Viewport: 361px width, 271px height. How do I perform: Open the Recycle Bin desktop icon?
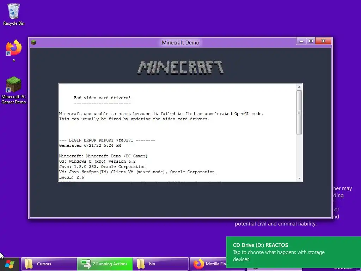(14, 14)
